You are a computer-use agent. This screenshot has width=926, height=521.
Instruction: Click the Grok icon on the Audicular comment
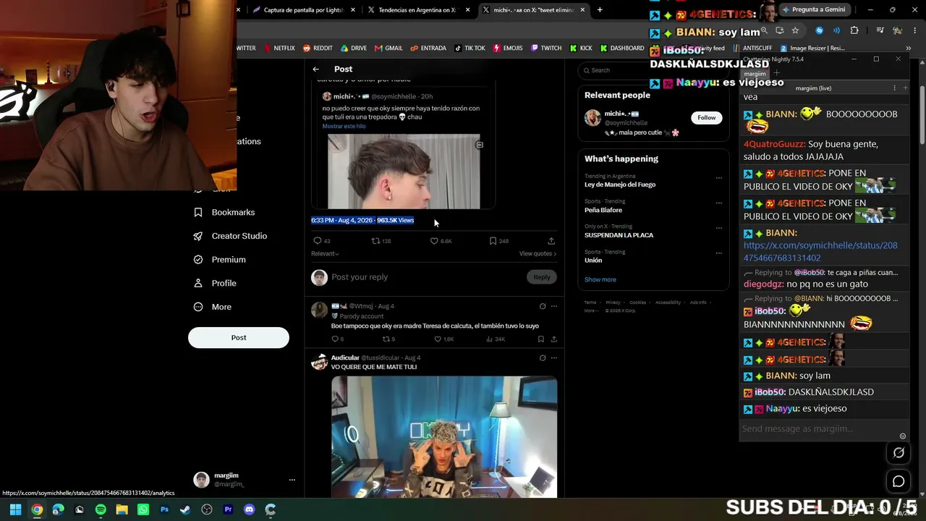[543, 357]
